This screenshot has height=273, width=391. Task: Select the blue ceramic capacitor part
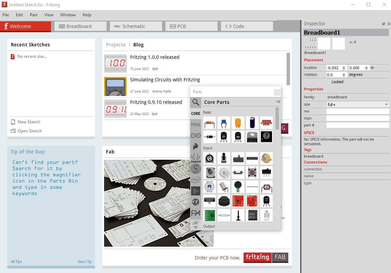point(224,123)
